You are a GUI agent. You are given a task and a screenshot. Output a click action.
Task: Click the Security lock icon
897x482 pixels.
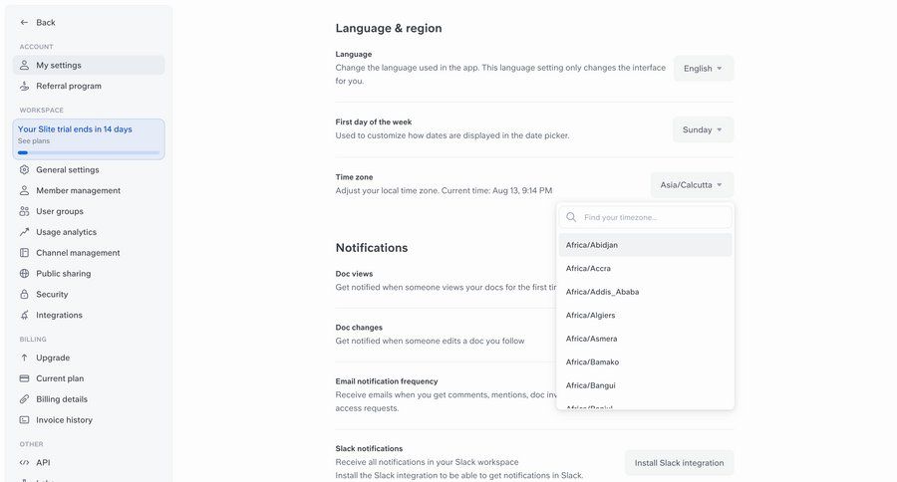(25, 295)
